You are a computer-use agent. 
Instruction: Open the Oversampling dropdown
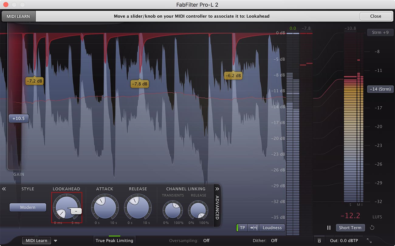pos(206,240)
